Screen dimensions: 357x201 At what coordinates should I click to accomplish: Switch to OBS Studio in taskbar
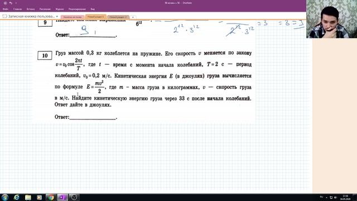click(x=74, y=197)
